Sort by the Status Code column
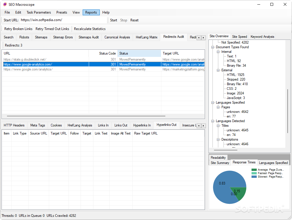Image resolution: width=292 pixels, height=220 pixels. click(103, 53)
